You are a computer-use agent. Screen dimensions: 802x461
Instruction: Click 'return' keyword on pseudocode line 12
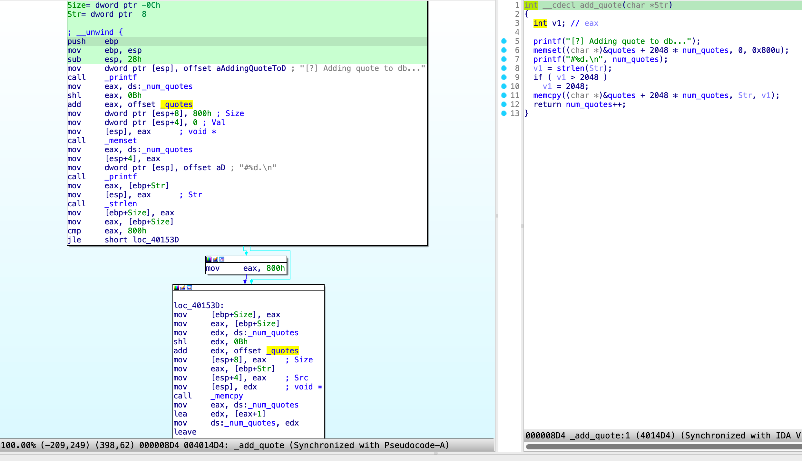547,104
